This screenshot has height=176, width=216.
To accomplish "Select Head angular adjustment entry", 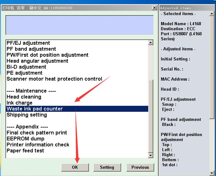I will click(37, 61).
